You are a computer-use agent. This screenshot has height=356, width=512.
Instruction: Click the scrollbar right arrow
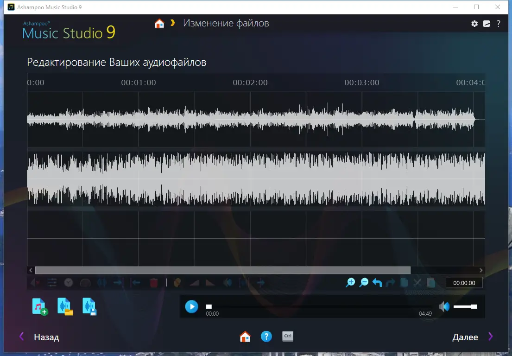pos(481,270)
